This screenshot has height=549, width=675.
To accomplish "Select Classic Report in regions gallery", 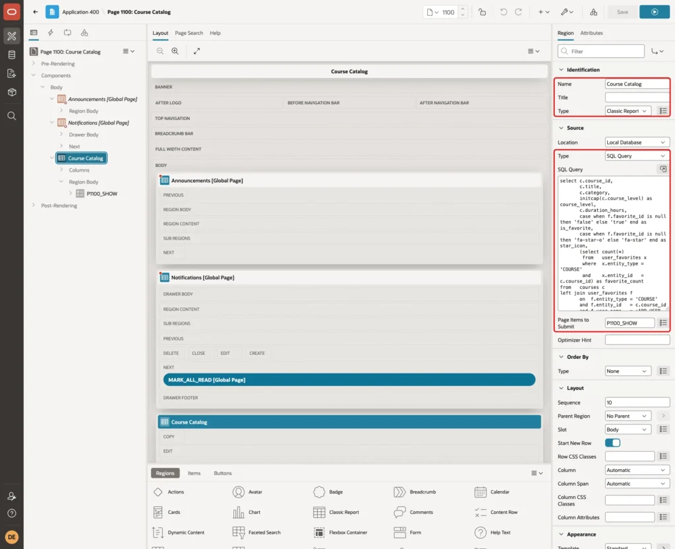I will pyautogui.click(x=336, y=512).
